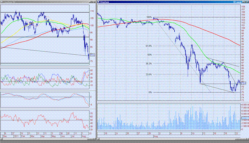249x143 pixels.
Task: Select the 79.4 price label on left chart
Action: tap(92, 55)
